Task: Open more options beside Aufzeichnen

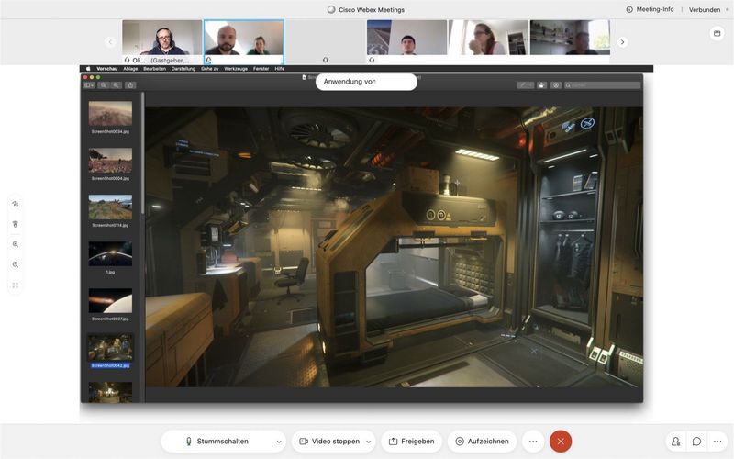Action: click(x=533, y=442)
